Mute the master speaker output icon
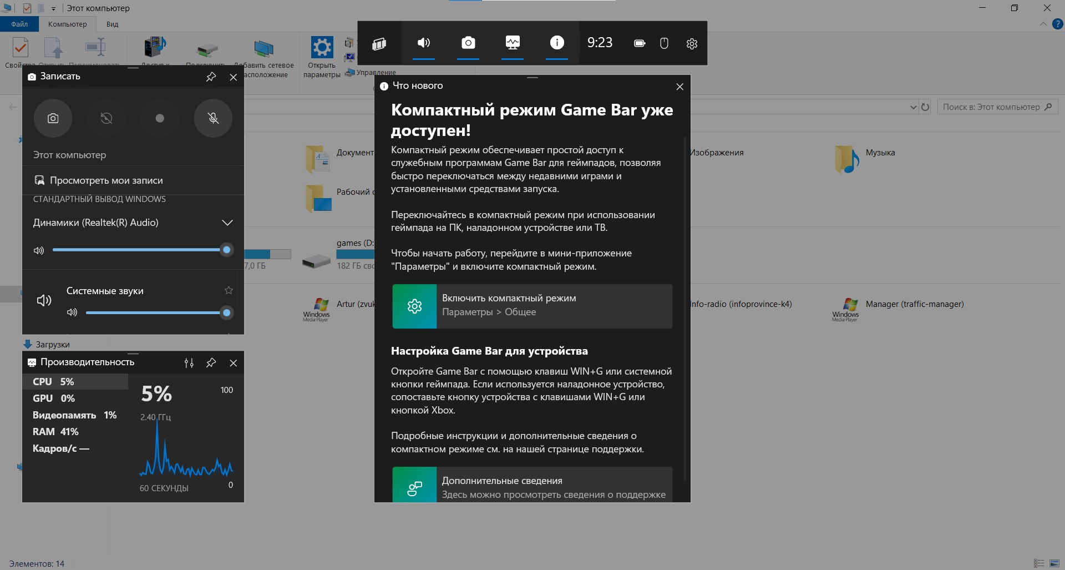This screenshot has width=1065, height=570. pyautogui.click(x=39, y=250)
